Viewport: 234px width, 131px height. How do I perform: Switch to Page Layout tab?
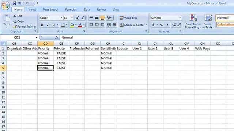[x=50, y=10]
